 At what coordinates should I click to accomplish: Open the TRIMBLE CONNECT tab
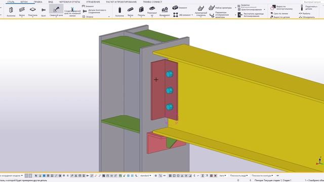(152, 2)
